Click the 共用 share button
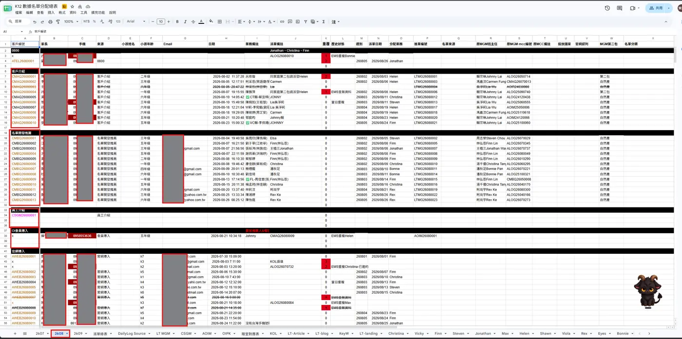The height and width of the screenshot is (339, 682). pyautogui.click(x=656, y=8)
